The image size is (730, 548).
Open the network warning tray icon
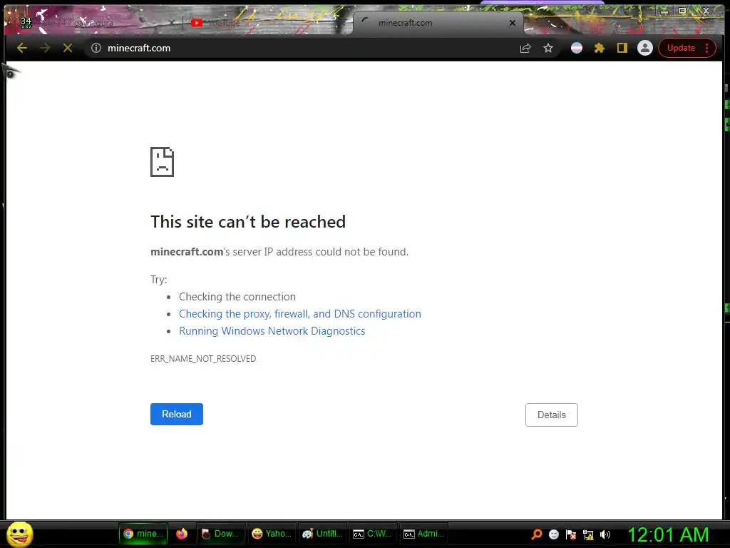(x=588, y=534)
